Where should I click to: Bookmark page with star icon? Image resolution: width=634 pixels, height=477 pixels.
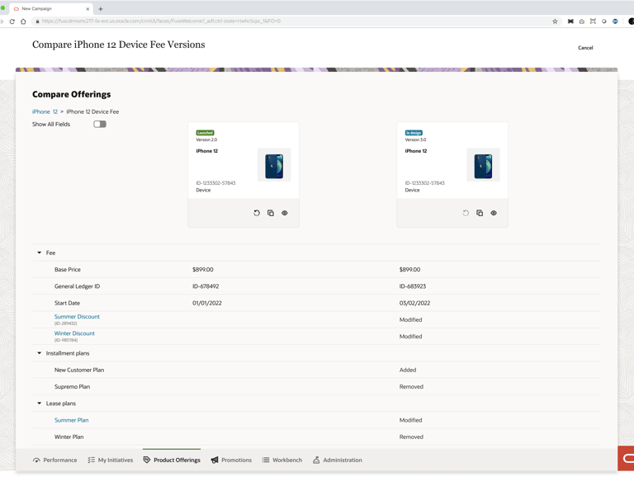555,21
